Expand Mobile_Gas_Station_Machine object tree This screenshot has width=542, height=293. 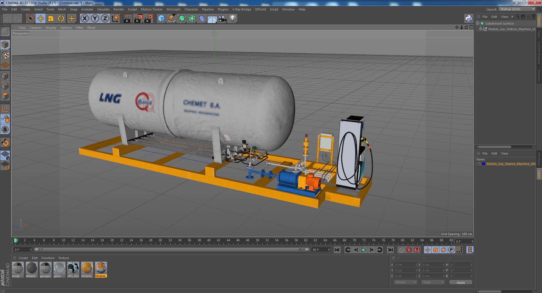point(481,29)
